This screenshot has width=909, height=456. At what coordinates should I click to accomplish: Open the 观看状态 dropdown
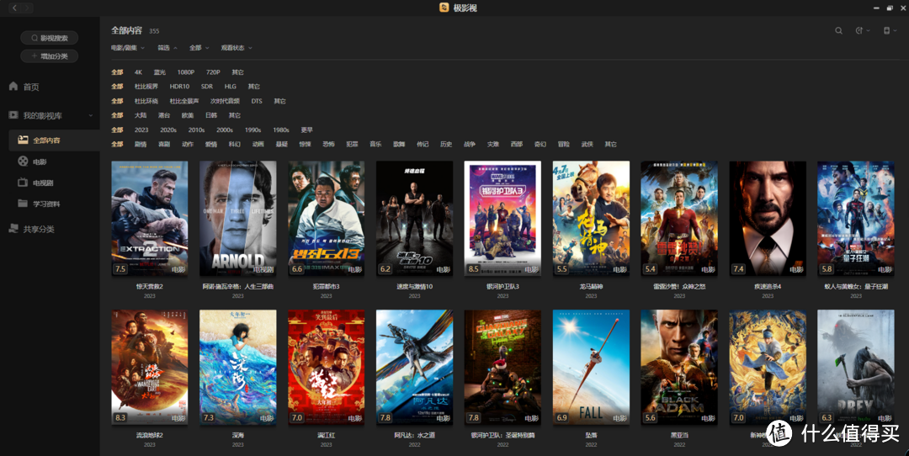[x=236, y=48]
